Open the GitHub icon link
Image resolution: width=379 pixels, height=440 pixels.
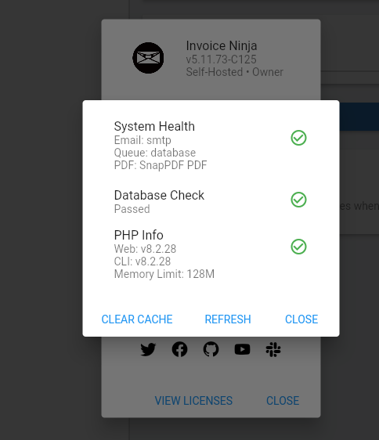pyautogui.click(x=211, y=349)
